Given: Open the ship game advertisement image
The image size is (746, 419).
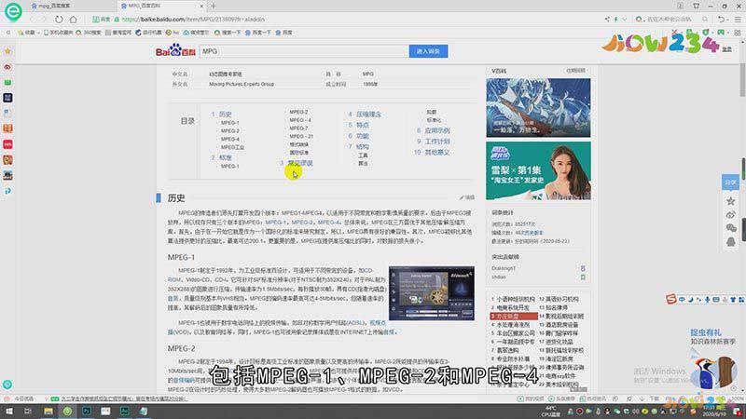Looking at the screenshot, I should click(538, 108).
